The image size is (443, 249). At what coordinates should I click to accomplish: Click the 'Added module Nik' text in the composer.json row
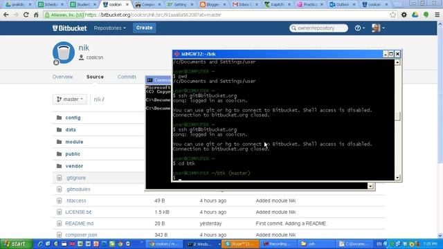point(275,234)
